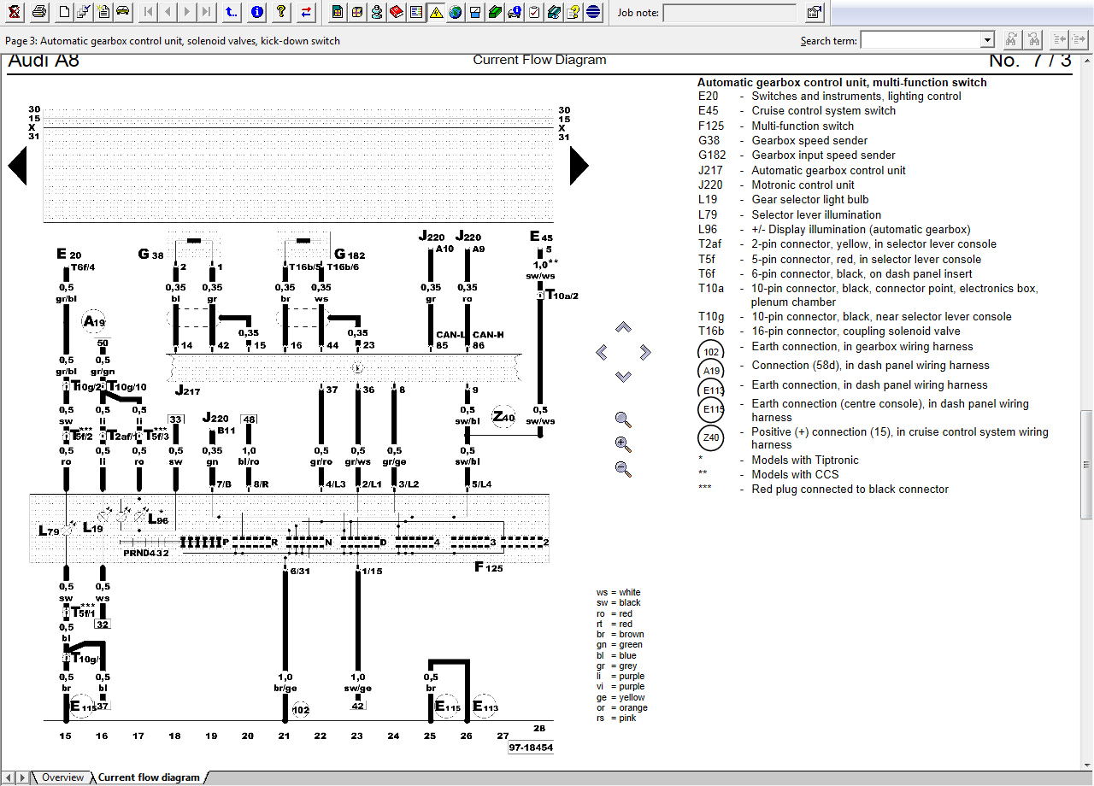Viewport: 1094px width, 786px height.
Task: Click the yellow question mark help icon
Action: 281,12
